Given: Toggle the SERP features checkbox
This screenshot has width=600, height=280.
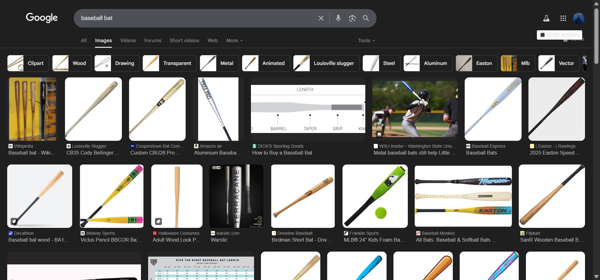Looking at the screenshot, I should 543,35.
